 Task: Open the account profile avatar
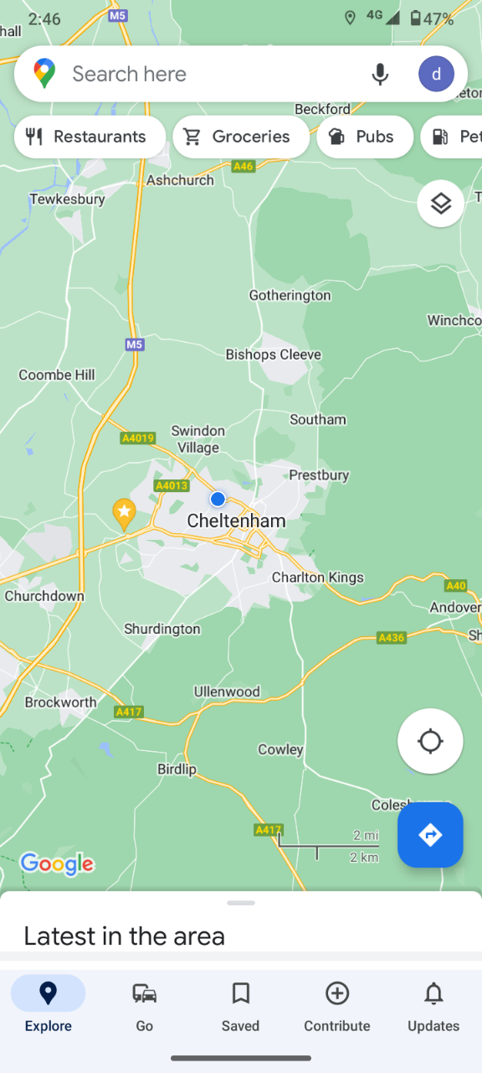pyautogui.click(x=436, y=74)
